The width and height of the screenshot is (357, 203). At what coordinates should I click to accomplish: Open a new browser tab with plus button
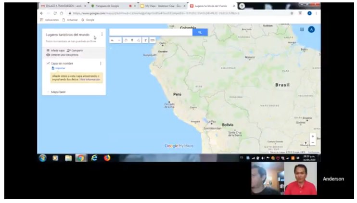coord(242,6)
